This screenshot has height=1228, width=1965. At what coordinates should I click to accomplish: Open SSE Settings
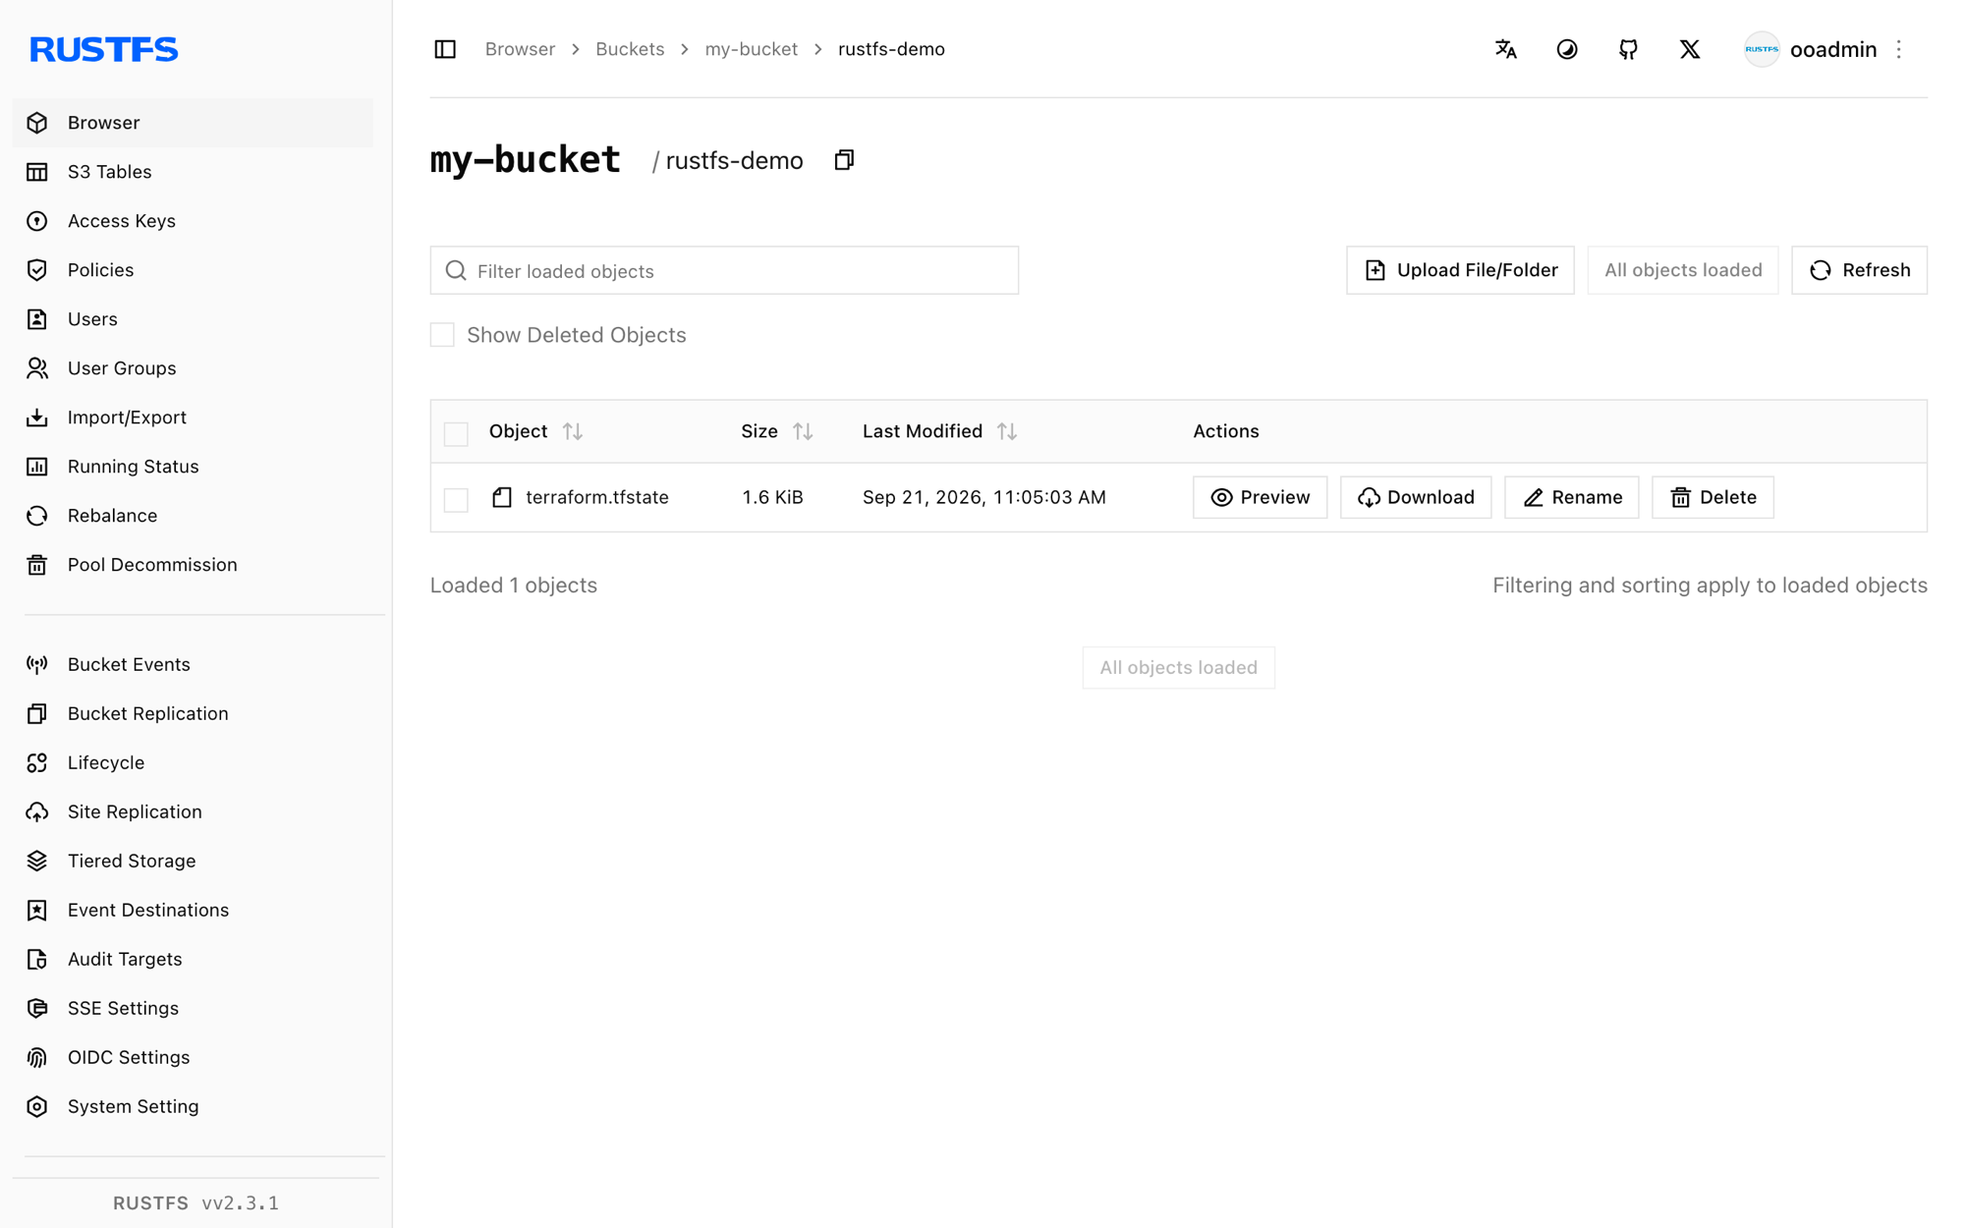(193, 1009)
